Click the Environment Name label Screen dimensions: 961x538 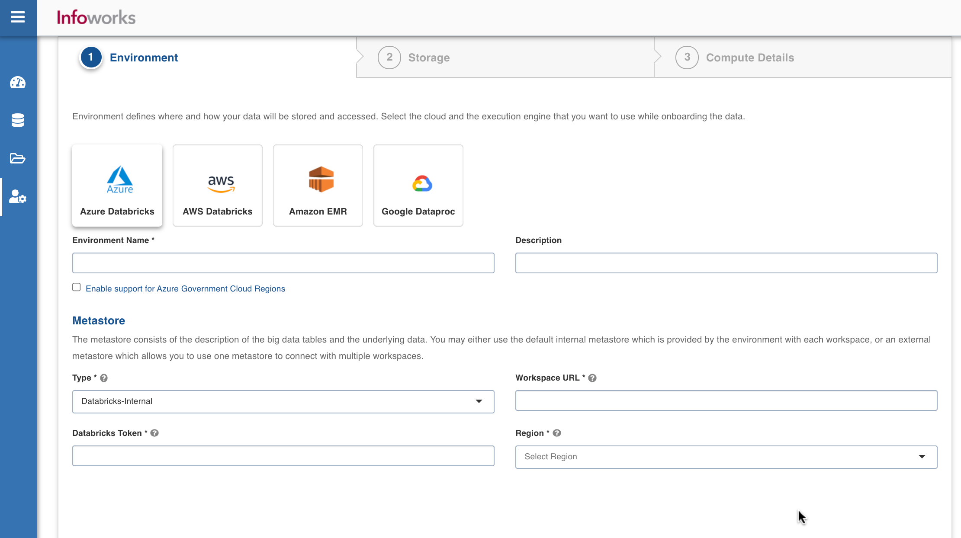[113, 240]
